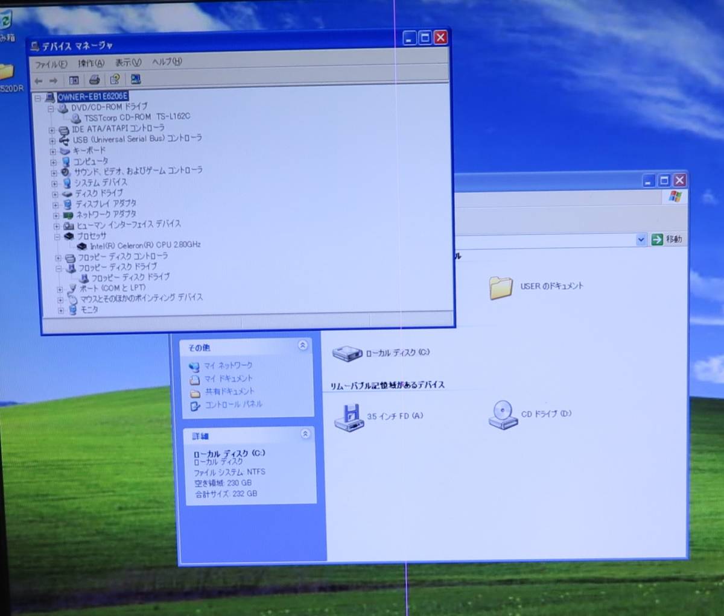Maximize the デバイス マネージャ window

coord(425,38)
